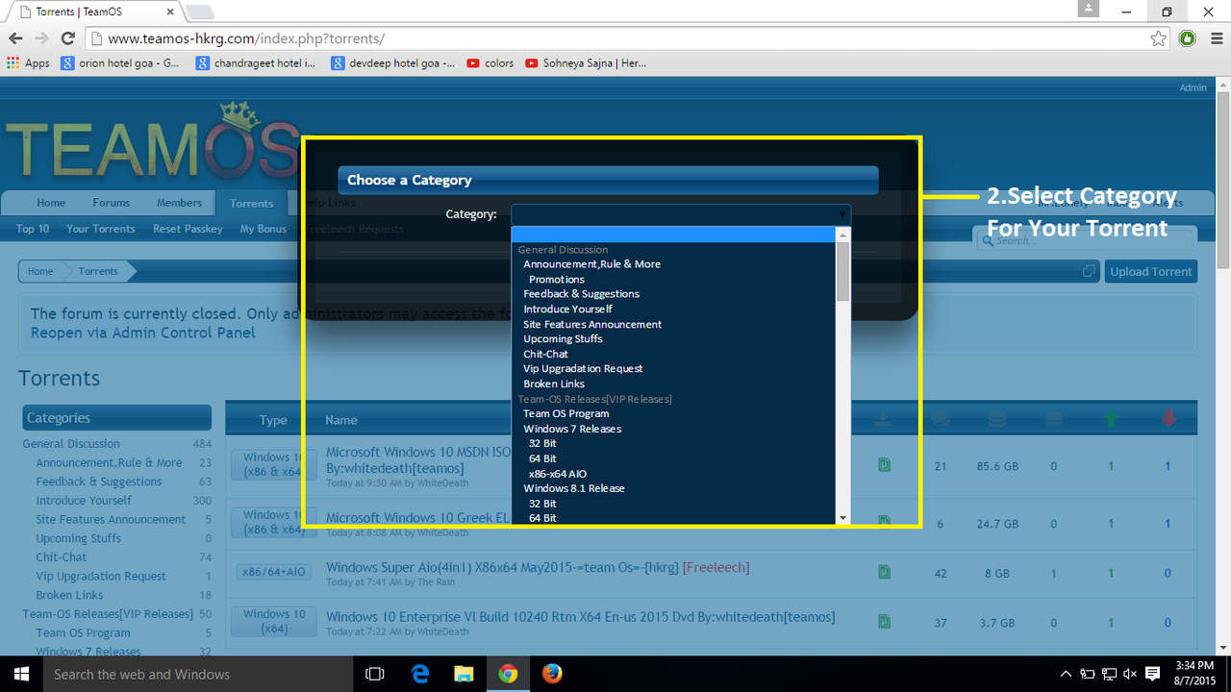Click the icon left of Upload Torrent button
This screenshot has height=692, width=1231.
pos(1089,271)
